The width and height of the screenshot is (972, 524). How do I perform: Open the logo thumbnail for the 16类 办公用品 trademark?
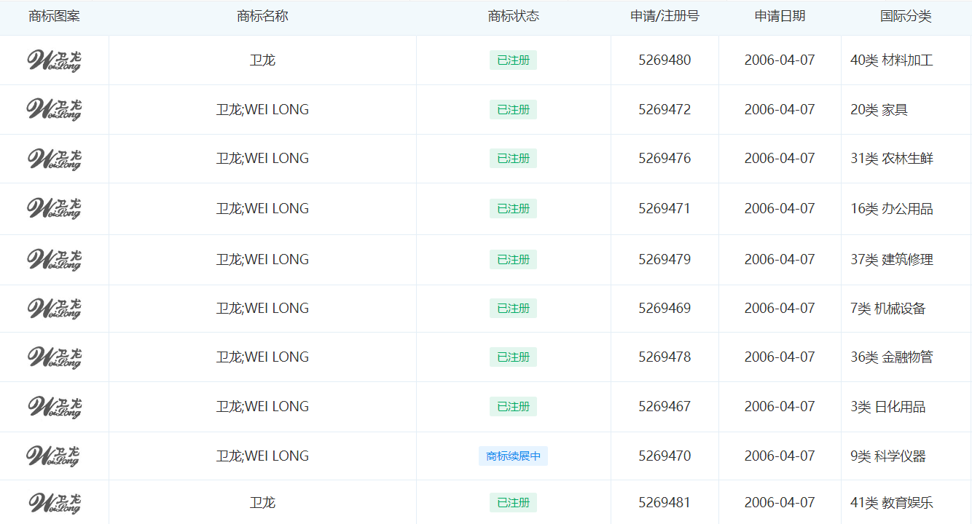(54, 209)
